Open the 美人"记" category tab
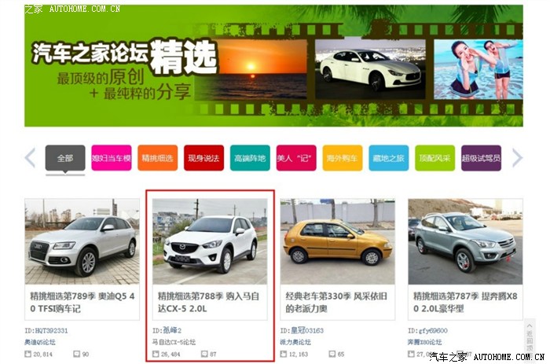The width and height of the screenshot is (550, 364). (296, 158)
